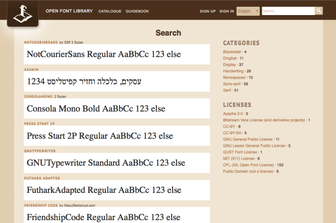This screenshot has width=336, height=223.
Task: Select the FutharkAdapted Regular preview sample
Action: pos(117,190)
